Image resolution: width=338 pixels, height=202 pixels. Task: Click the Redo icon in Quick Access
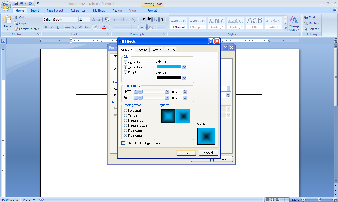point(30,3)
